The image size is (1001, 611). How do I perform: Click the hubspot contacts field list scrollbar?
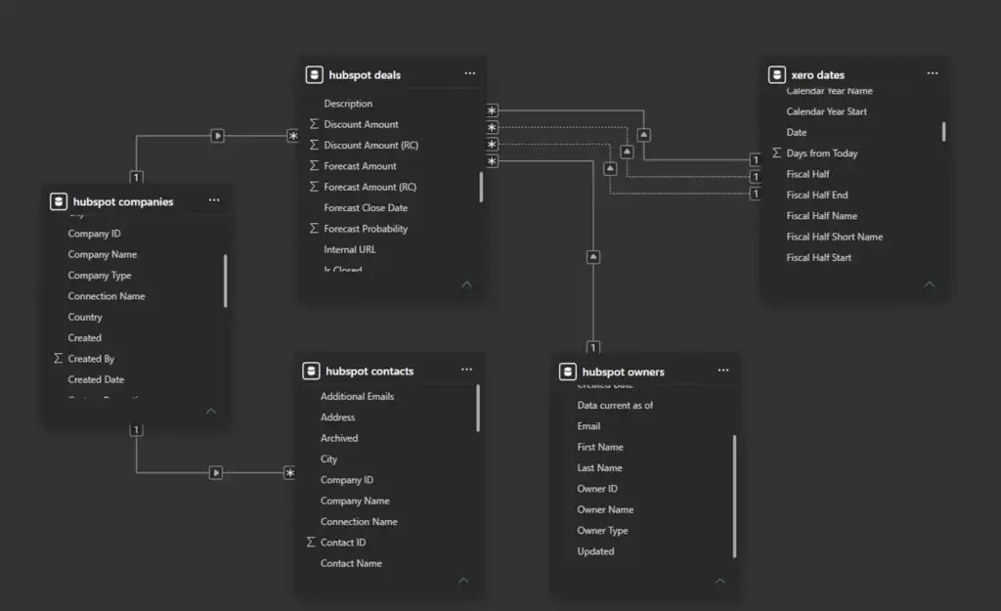point(477,408)
